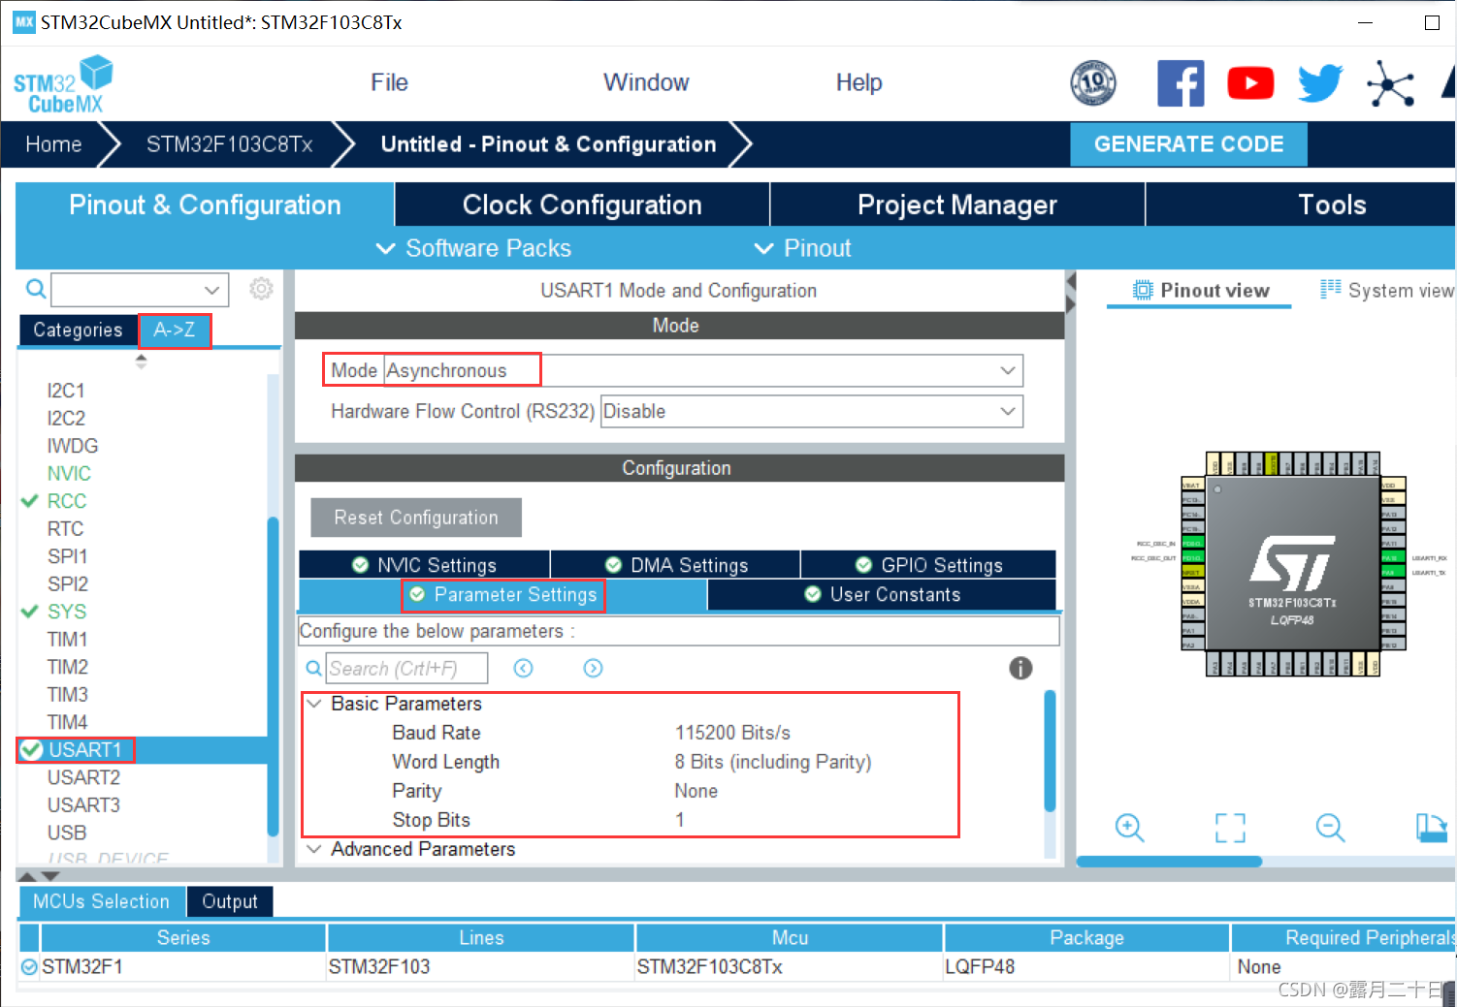Screen dimensions: 1457x1007
Task: Click the up triangle above the bottom panel
Action: pos(27,875)
